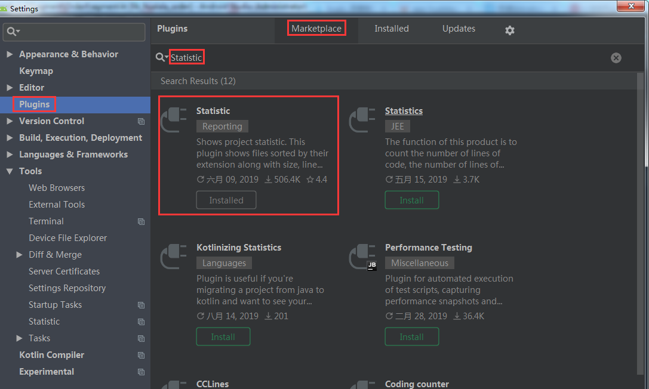Select Web Browsers under Tools

pos(57,188)
